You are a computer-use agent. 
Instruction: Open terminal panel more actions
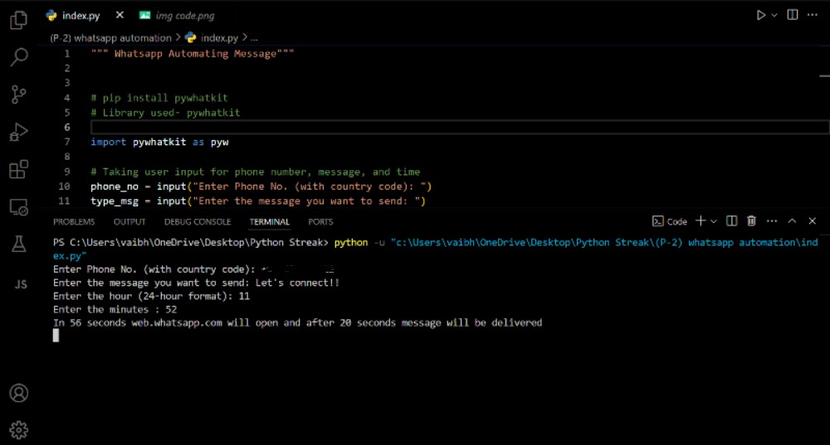coord(772,221)
